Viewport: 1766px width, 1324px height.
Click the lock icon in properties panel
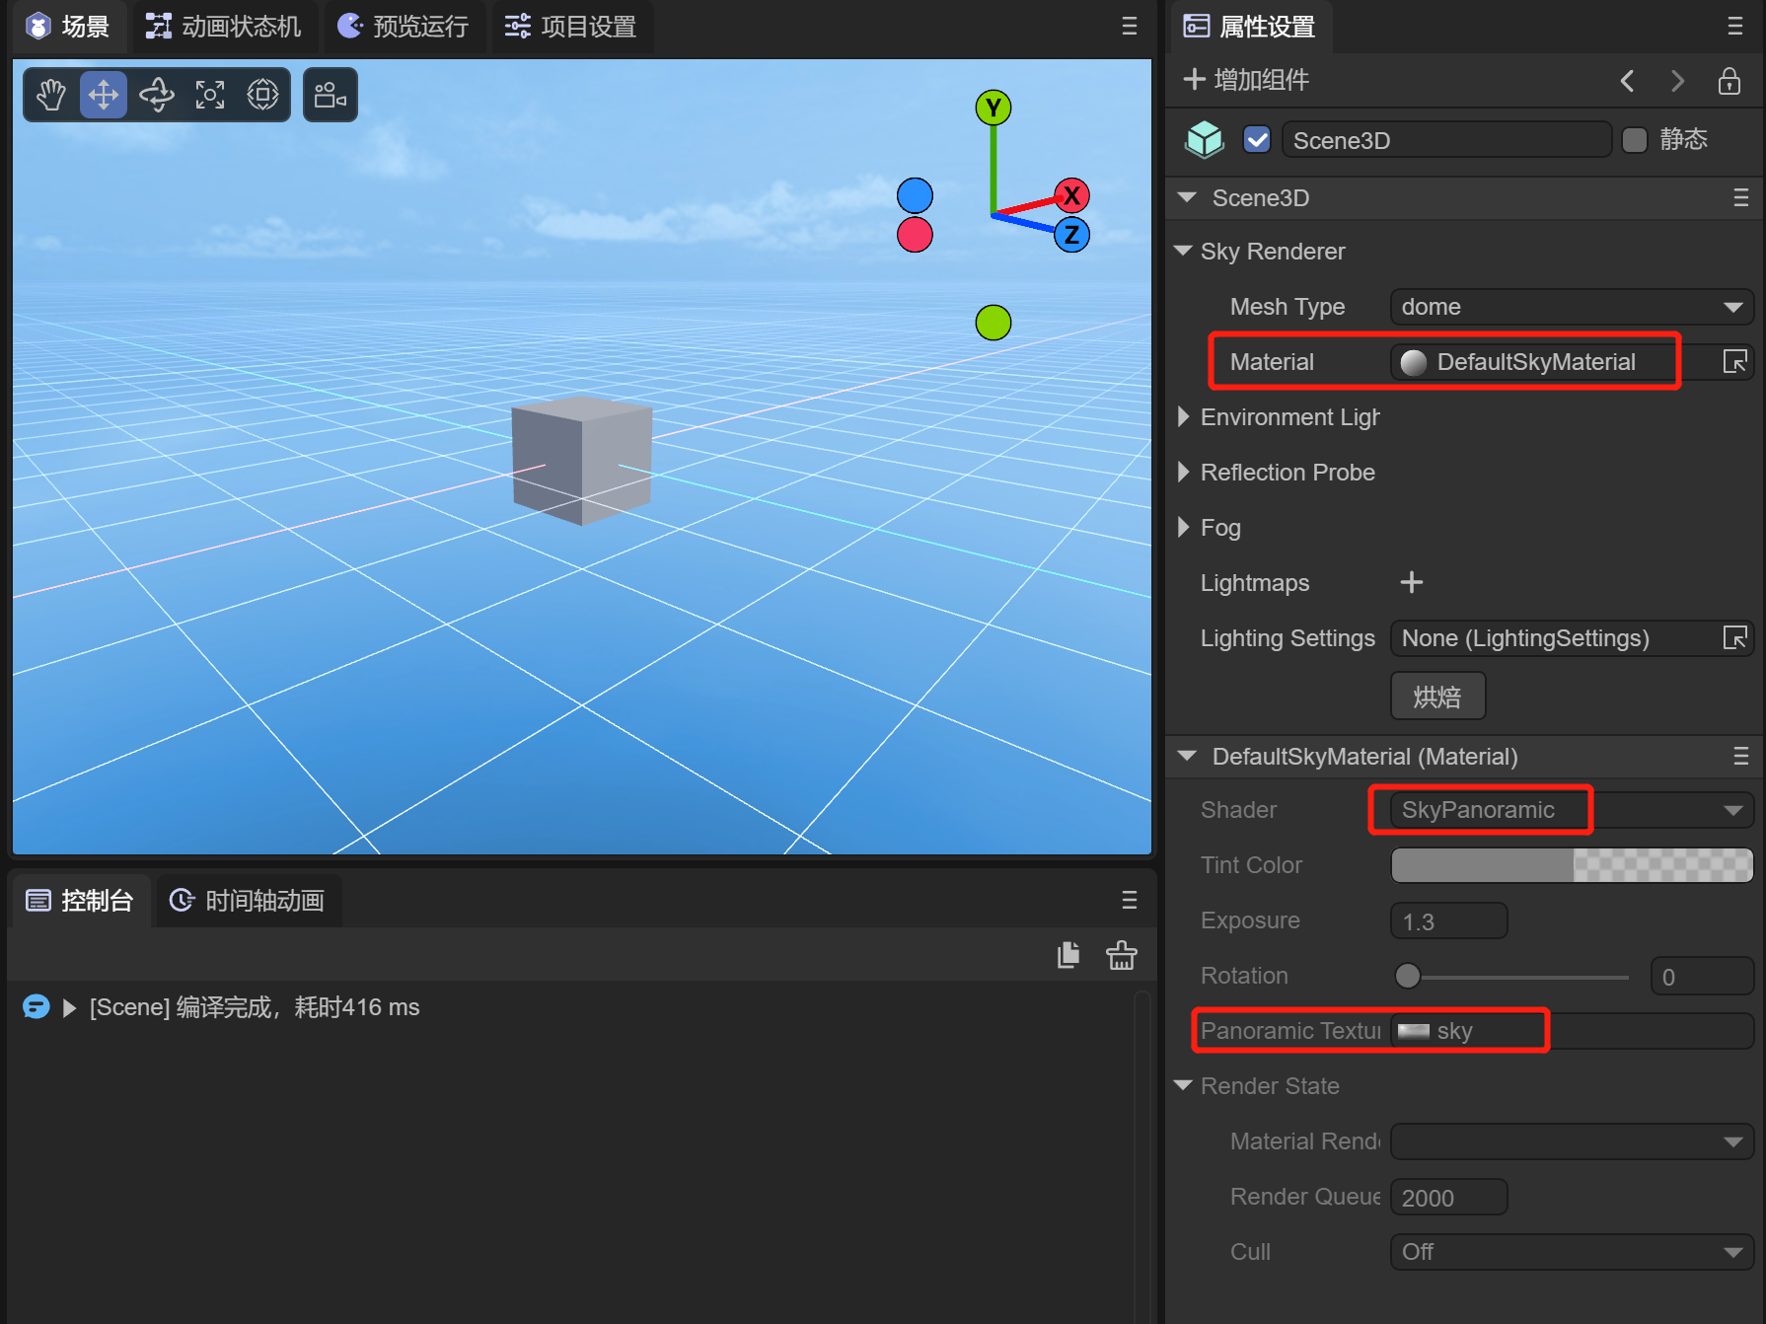tap(1729, 81)
